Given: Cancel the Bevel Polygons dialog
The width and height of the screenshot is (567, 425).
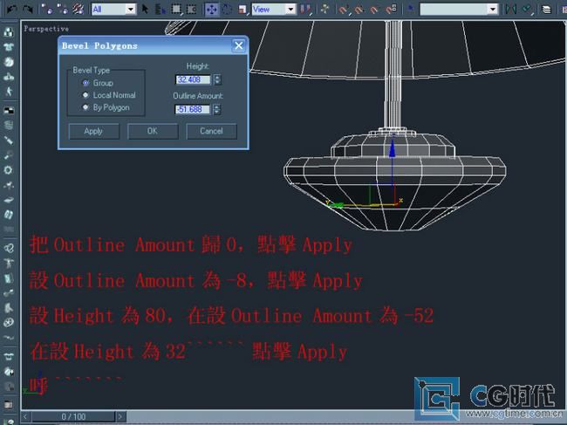Looking at the screenshot, I should (211, 131).
